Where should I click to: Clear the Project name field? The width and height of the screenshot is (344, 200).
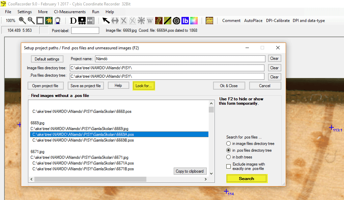[x=274, y=58]
